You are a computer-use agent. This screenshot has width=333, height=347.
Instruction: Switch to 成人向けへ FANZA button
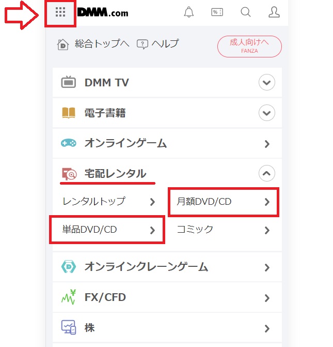[x=249, y=47]
